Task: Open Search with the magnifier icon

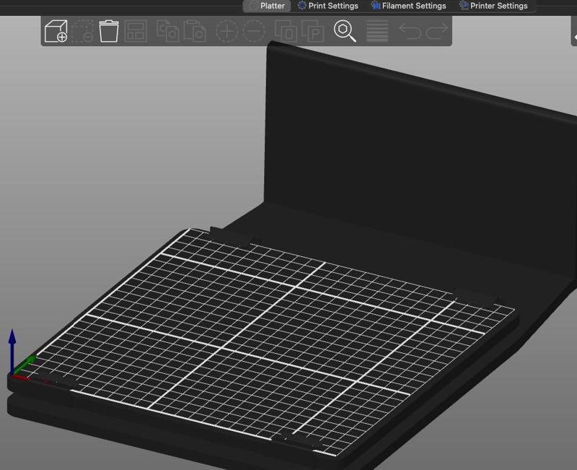Action: 345,31
